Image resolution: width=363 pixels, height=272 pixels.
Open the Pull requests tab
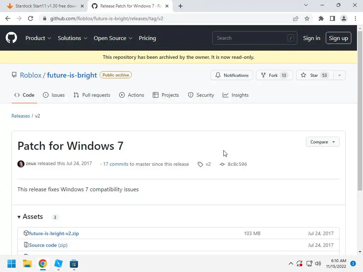pyautogui.click(x=92, y=95)
